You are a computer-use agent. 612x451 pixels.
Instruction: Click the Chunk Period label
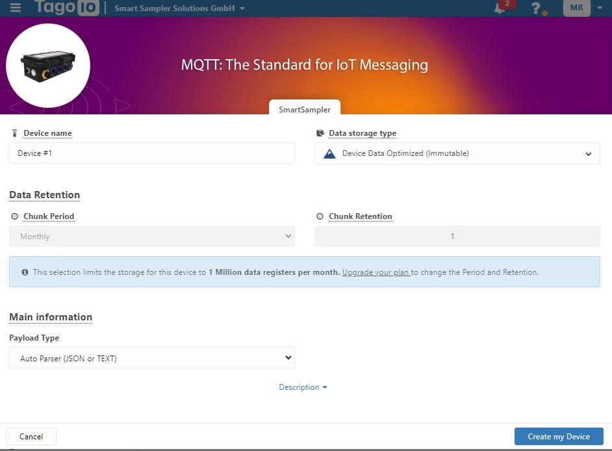point(49,216)
